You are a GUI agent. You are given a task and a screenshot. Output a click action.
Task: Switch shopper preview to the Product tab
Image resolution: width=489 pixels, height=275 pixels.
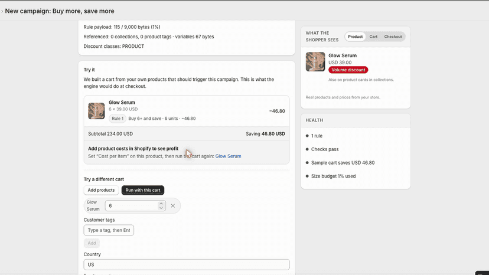pyautogui.click(x=355, y=37)
